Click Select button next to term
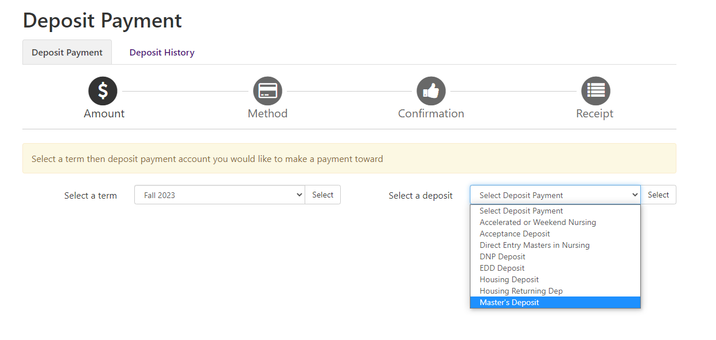 [322, 195]
